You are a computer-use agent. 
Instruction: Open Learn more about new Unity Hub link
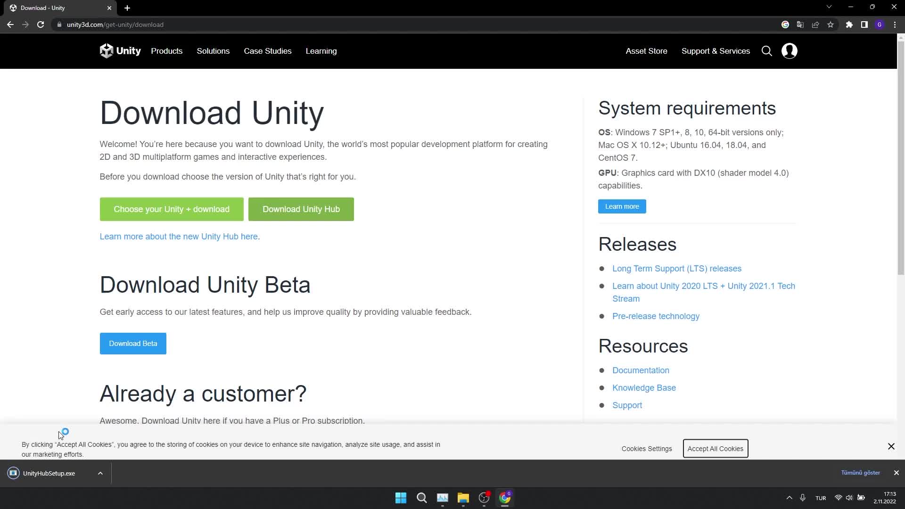tap(179, 237)
